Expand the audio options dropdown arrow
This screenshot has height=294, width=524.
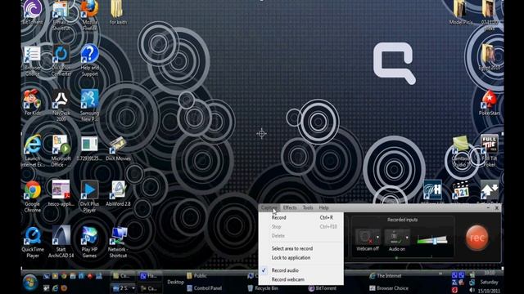coord(407,238)
